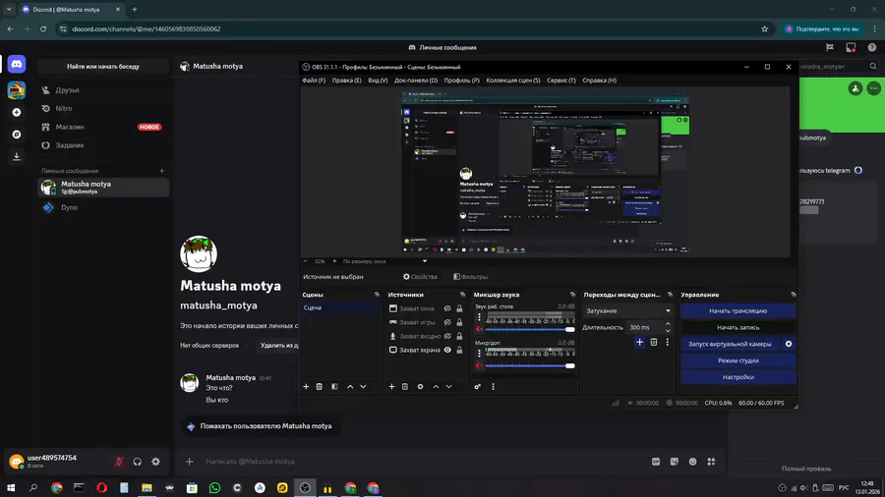Image resolution: width=885 pixels, height=497 pixels.
Task: Open OBS Сервис menu
Action: coord(561,80)
